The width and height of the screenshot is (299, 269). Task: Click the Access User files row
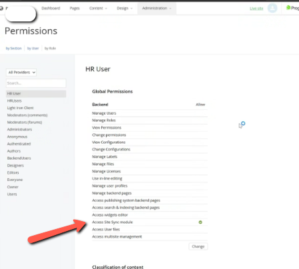coord(150,229)
